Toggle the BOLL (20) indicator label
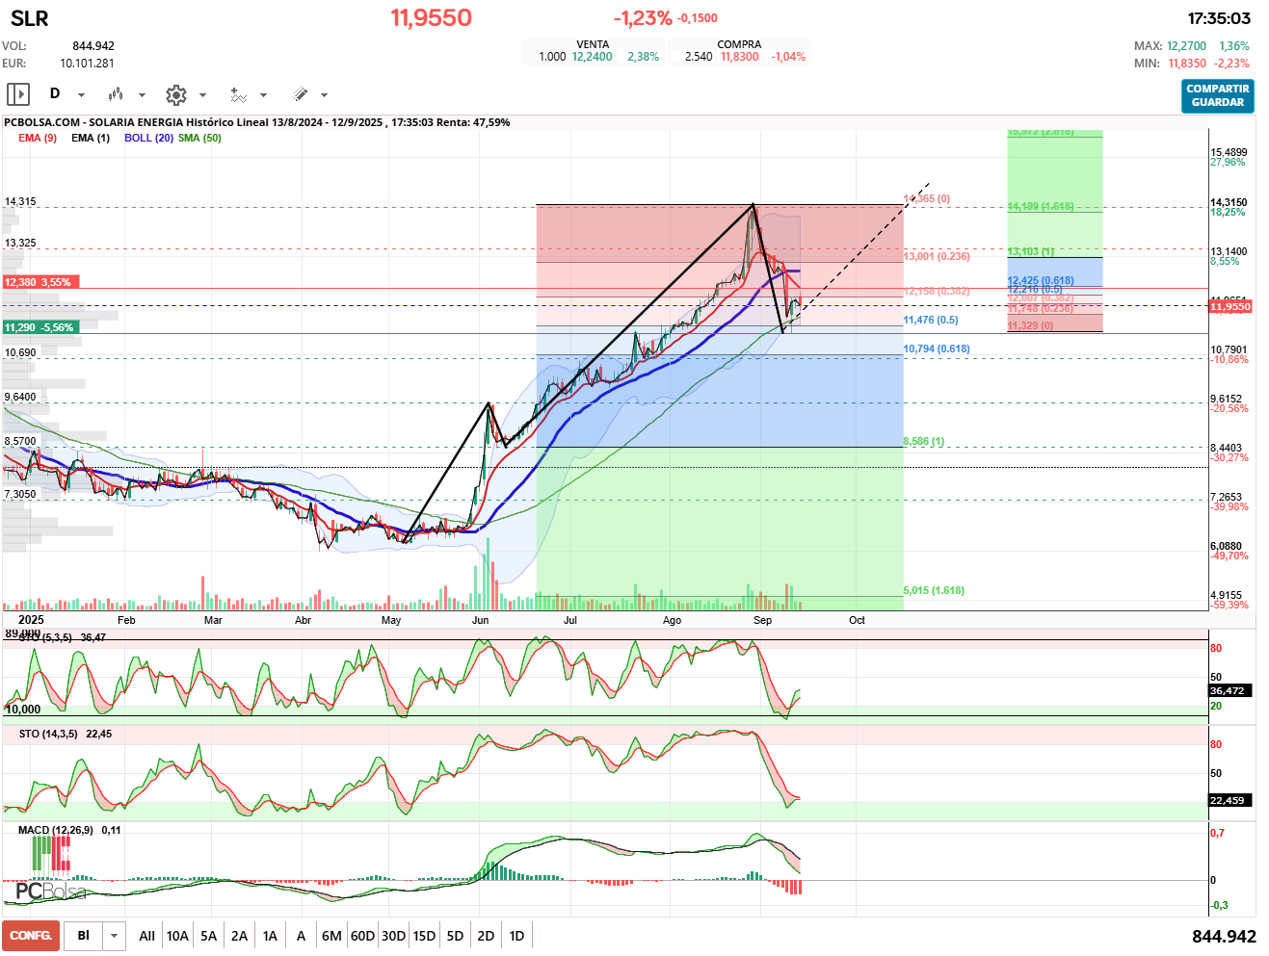 (x=148, y=138)
